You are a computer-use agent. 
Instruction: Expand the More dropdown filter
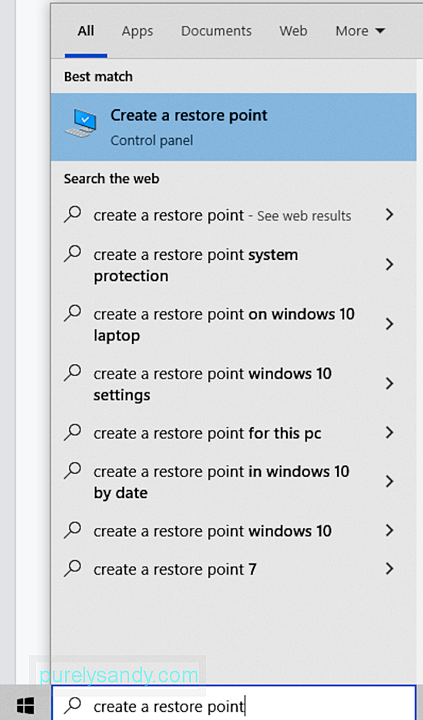(x=360, y=31)
